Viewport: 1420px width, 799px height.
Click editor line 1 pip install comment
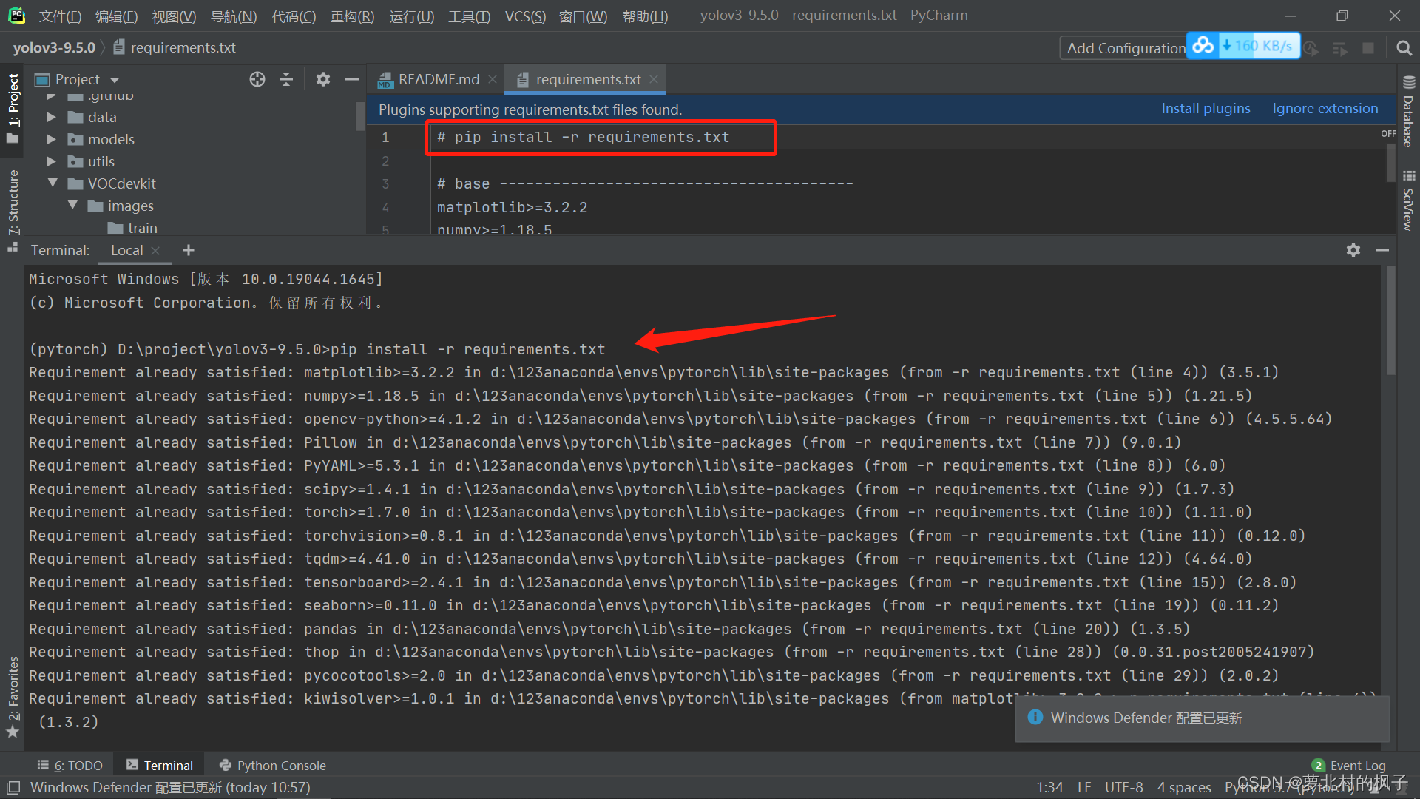pos(583,138)
